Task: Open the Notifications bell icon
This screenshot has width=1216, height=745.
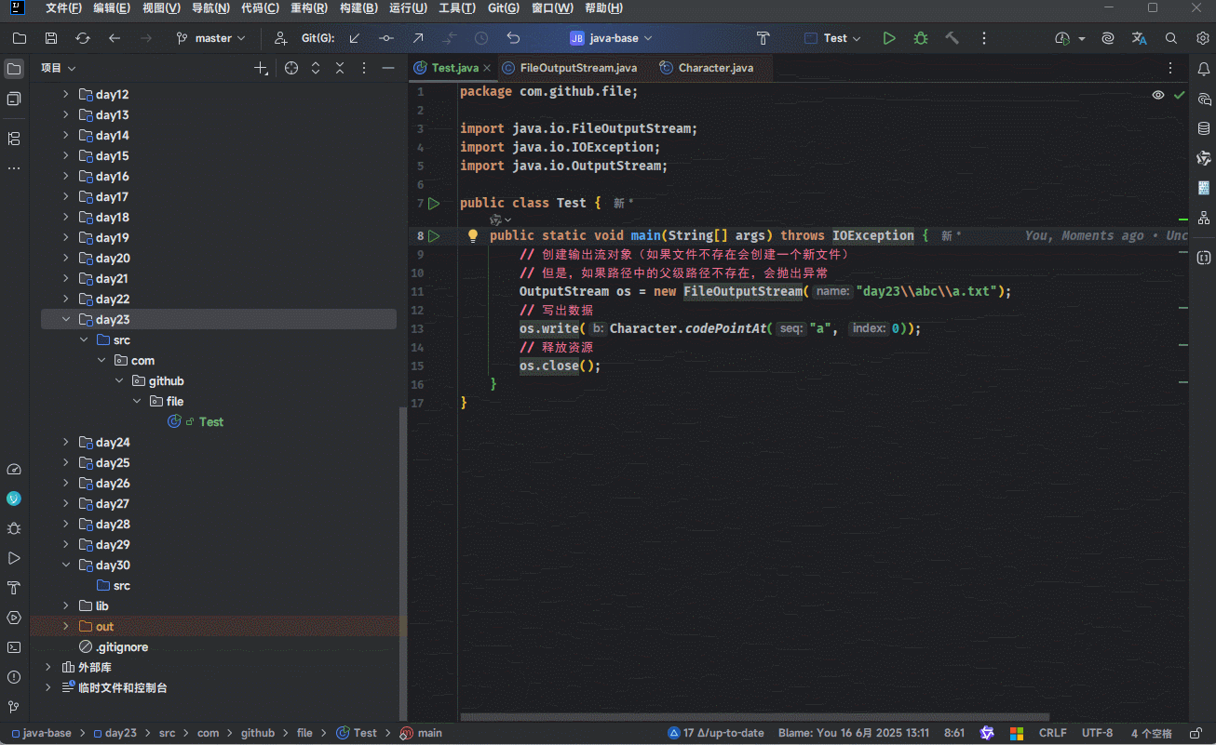Action: [1203, 68]
